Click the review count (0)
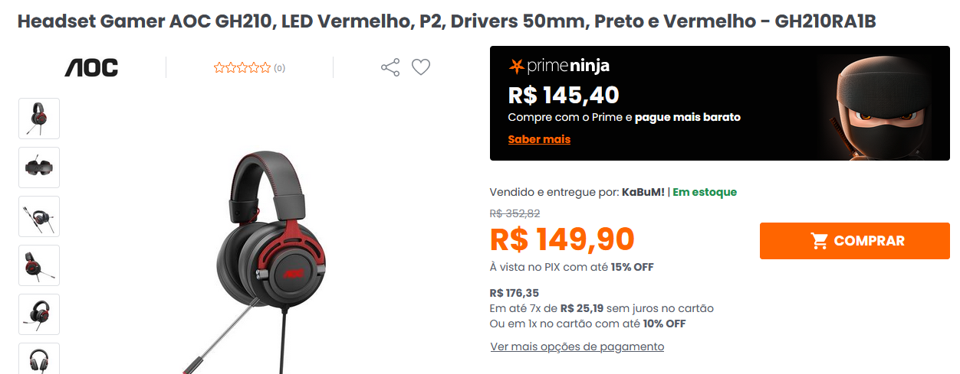This screenshot has height=374, width=960. click(280, 68)
